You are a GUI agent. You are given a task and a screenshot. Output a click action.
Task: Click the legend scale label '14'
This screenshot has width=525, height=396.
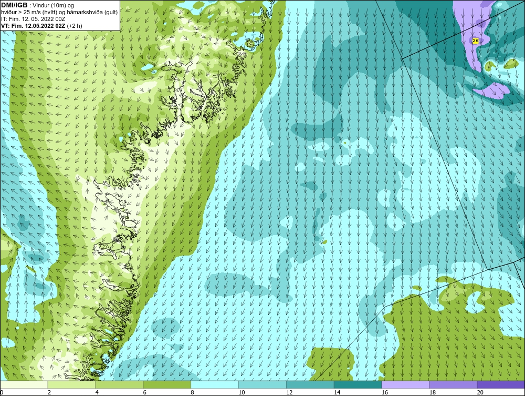[337, 392]
